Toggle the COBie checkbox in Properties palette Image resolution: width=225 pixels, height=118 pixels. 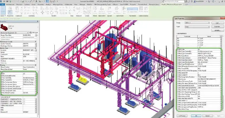24,74
